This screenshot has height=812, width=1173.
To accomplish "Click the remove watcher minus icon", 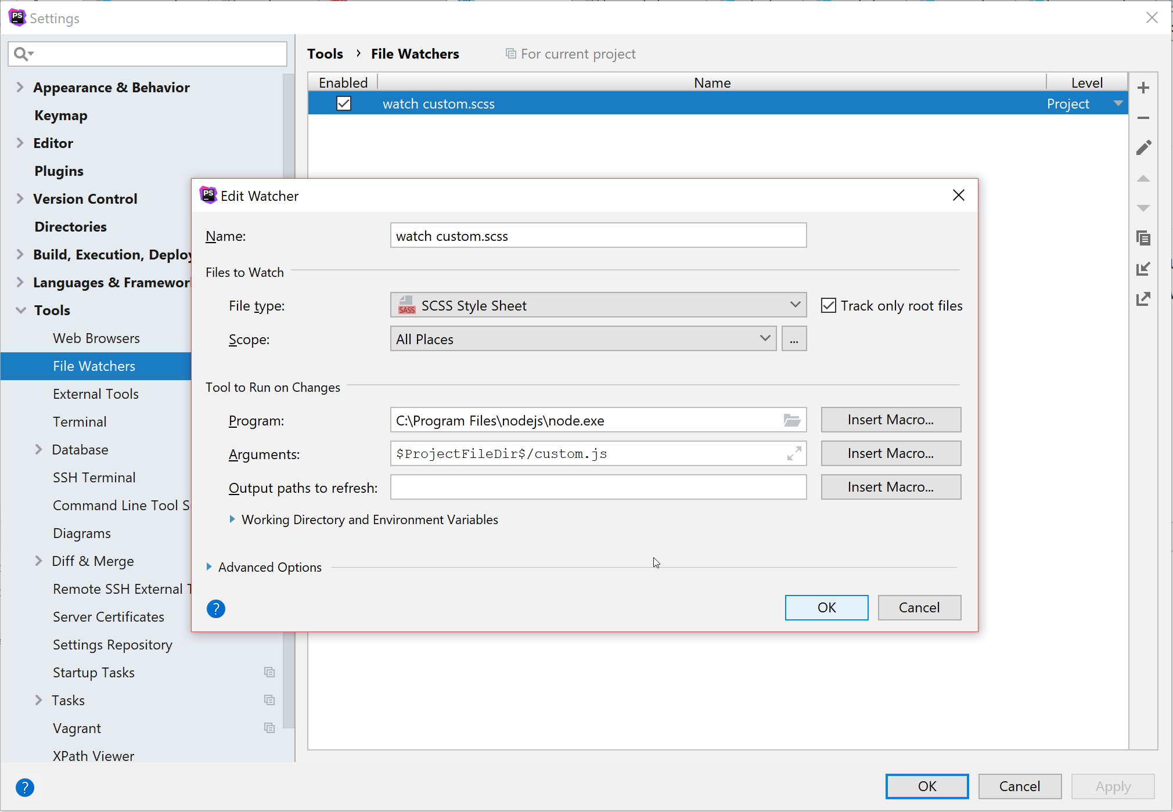I will [x=1143, y=118].
